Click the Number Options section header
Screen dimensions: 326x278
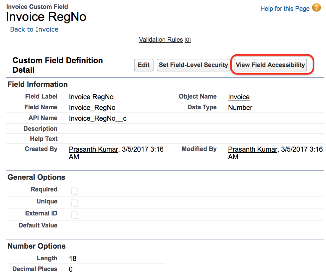37,246
